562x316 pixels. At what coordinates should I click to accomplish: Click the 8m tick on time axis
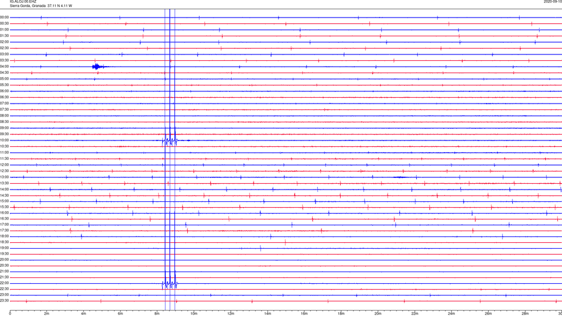click(x=157, y=314)
